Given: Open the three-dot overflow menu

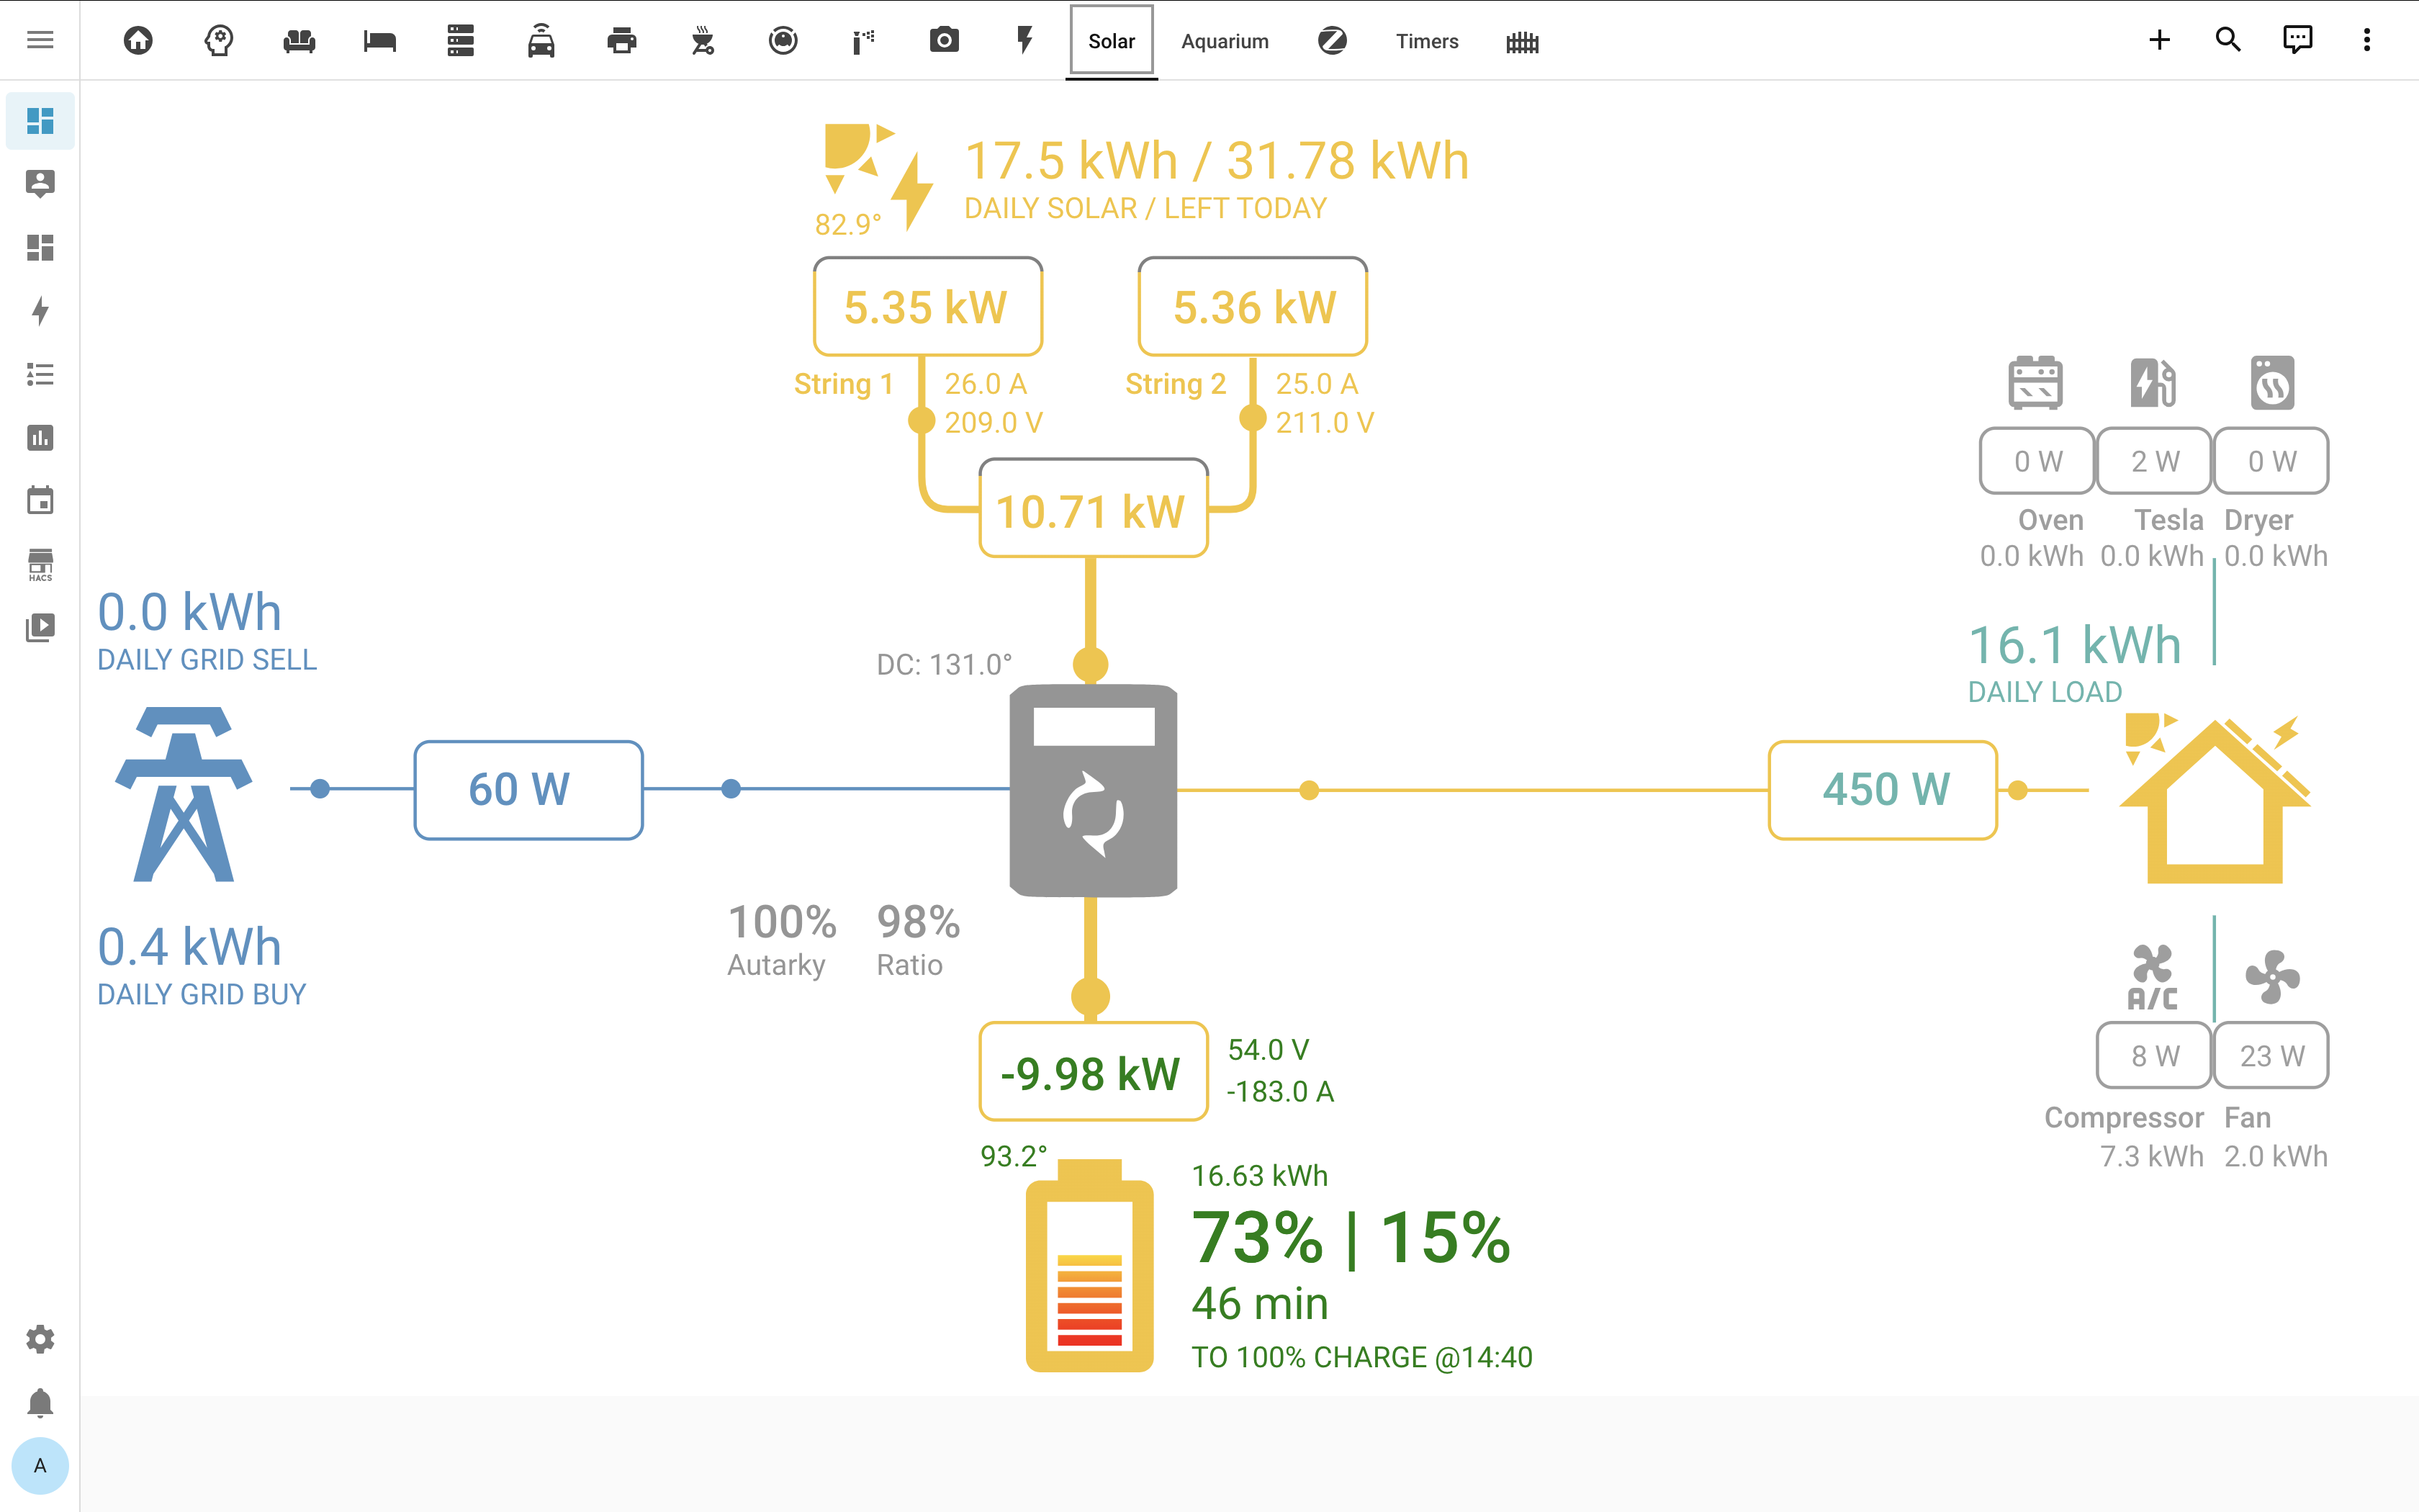Looking at the screenshot, I should 2366,40.
